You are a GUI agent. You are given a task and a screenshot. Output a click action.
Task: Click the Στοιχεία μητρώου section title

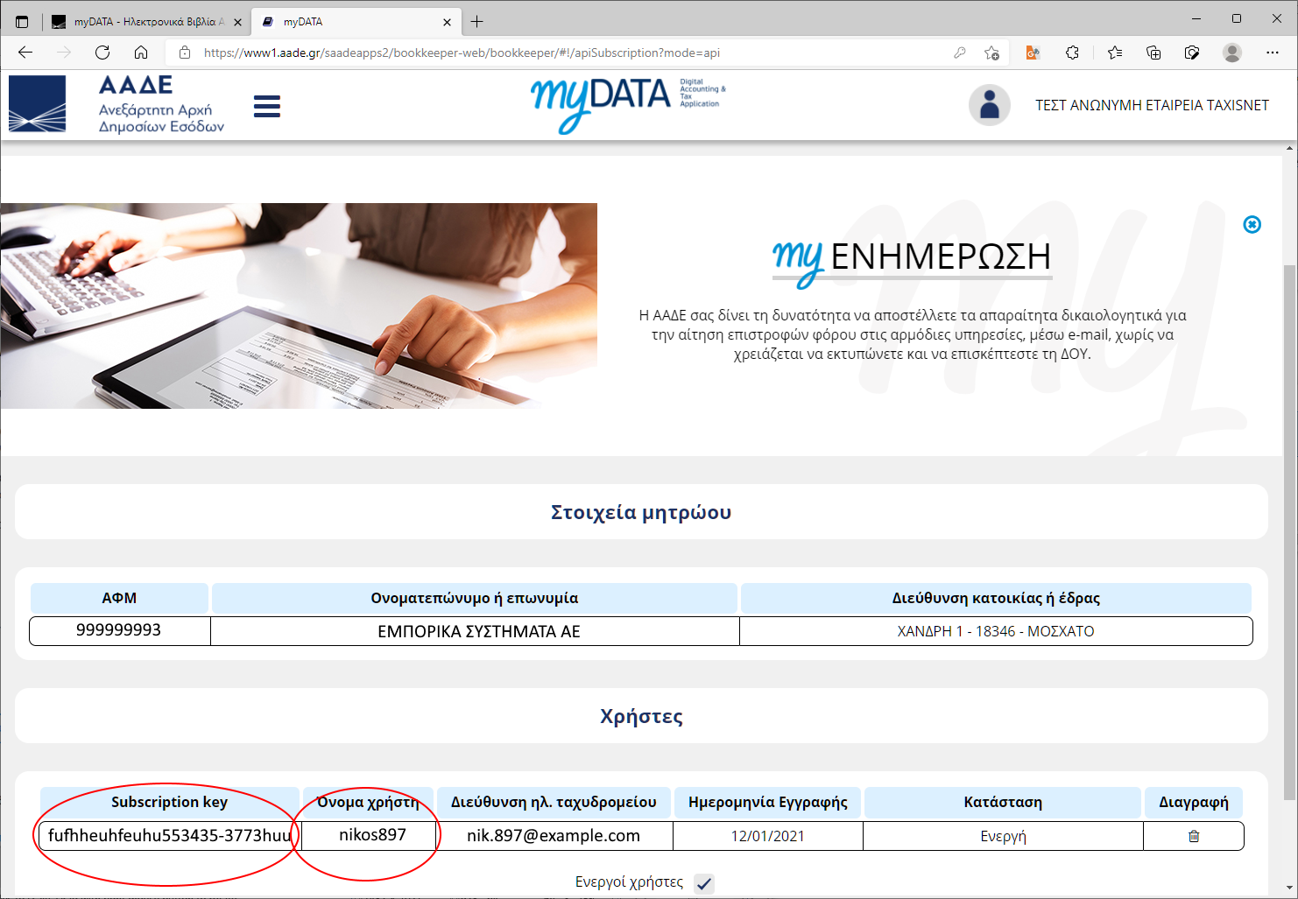coord(641,512)
